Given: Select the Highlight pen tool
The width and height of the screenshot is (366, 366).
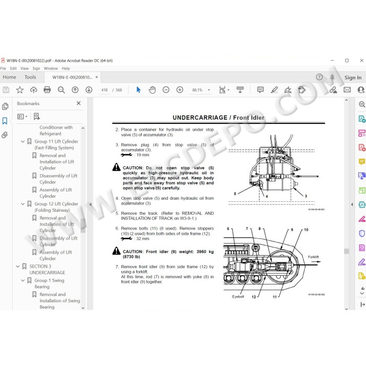Looking at the screenshot, I should coord(274,90).
